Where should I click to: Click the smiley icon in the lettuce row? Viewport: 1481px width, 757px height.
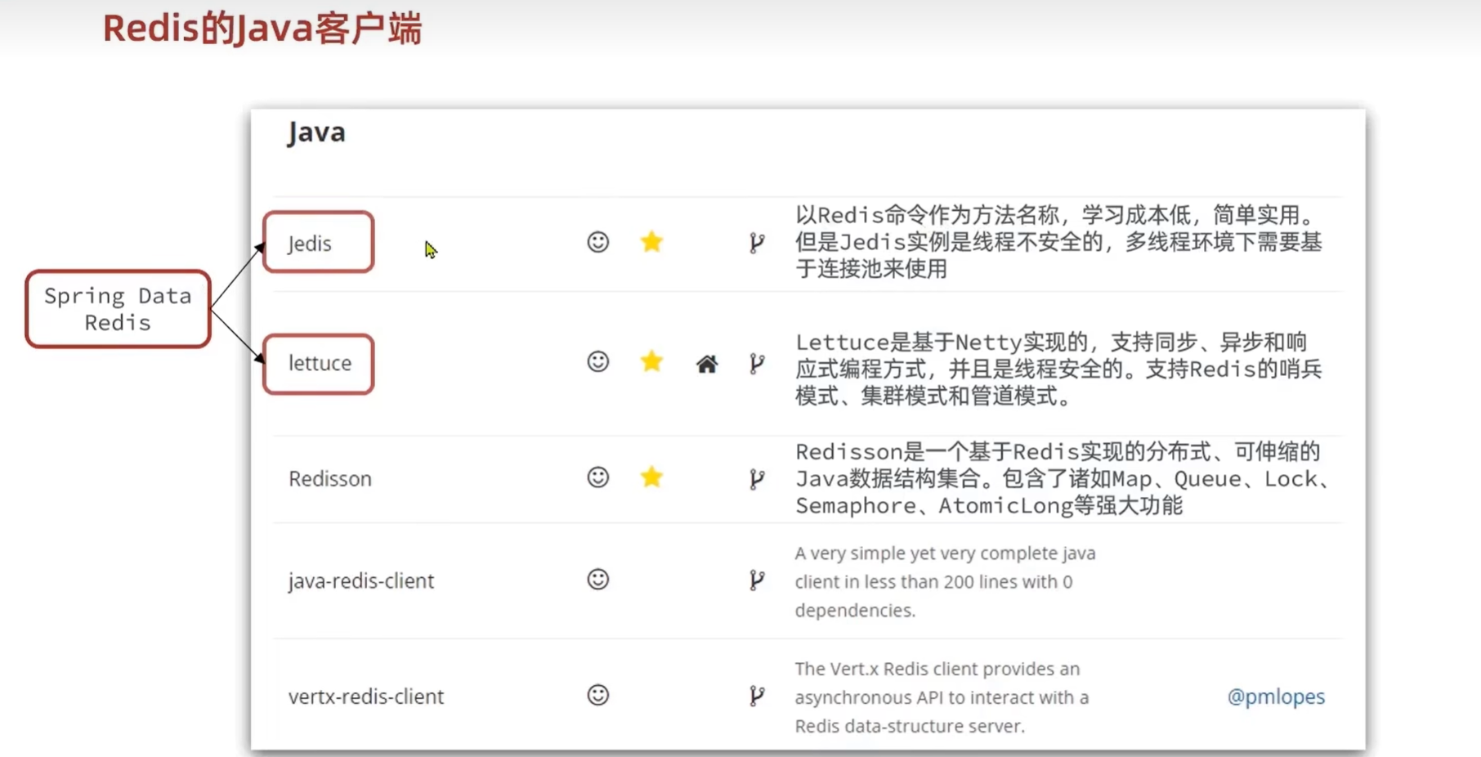coord(598,362)
